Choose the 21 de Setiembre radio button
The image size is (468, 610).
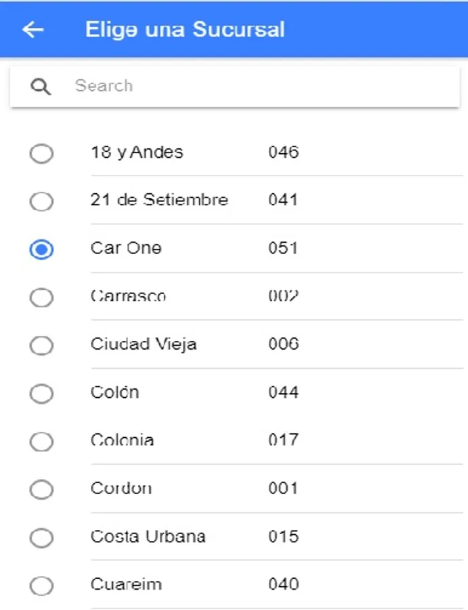[41, 201]
